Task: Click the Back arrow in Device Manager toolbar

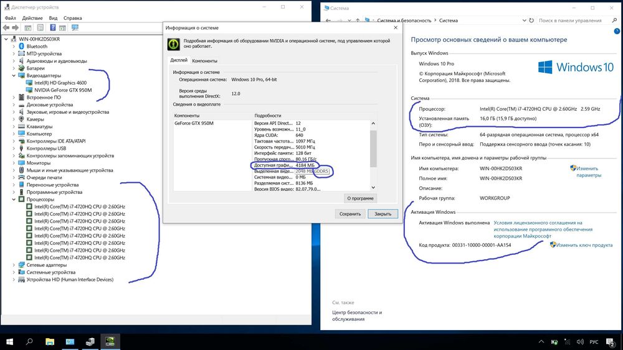Action: point(6,28)
